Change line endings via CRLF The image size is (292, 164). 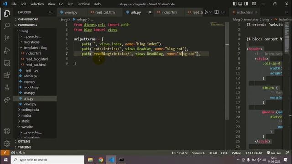[x=224, y=153]
